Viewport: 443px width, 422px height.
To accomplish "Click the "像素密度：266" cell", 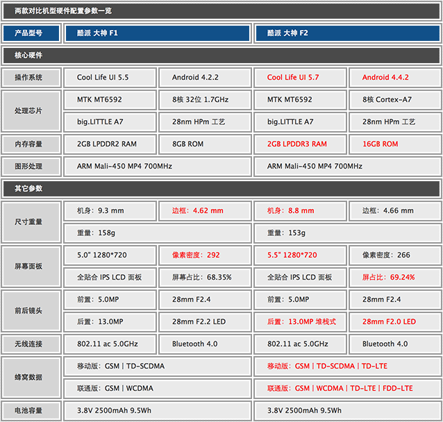I will point(395,255).
